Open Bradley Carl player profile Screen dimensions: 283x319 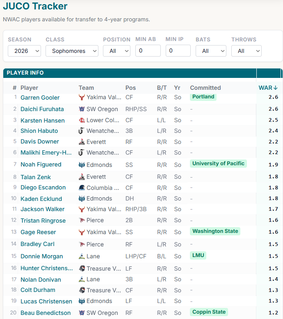coord(37,244)
